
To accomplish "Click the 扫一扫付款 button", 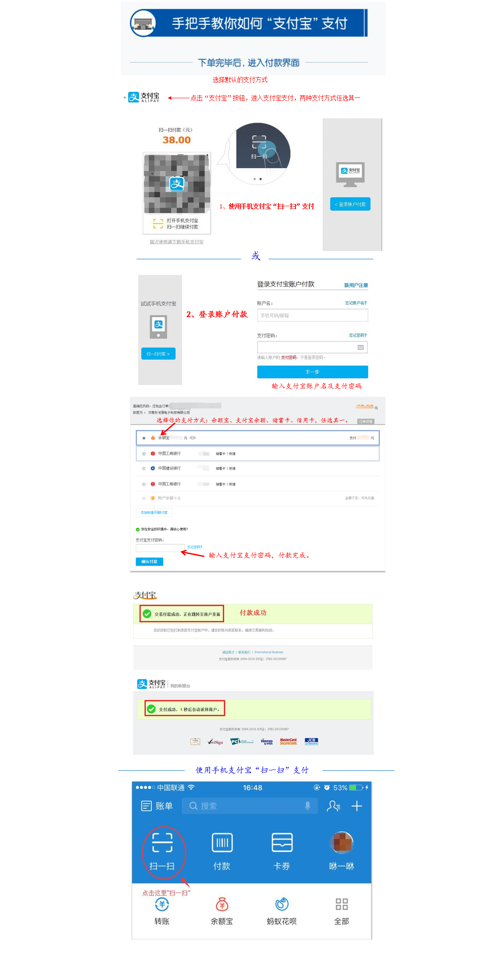I will coord(158,354).
